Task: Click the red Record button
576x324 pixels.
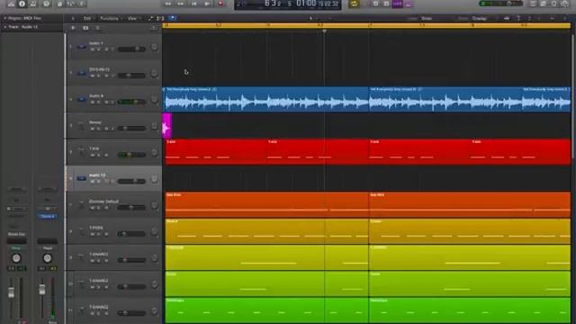Action: click(220, 4)
